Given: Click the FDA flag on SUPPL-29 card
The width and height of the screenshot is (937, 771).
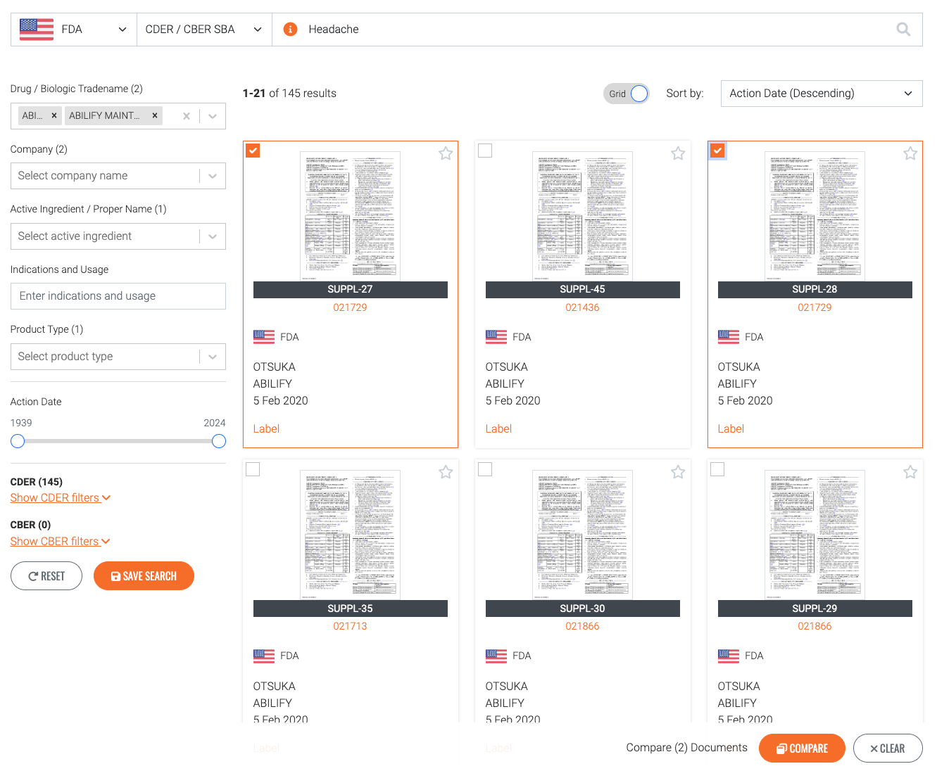Looking at the screenshot, I should tap(729, 656).
